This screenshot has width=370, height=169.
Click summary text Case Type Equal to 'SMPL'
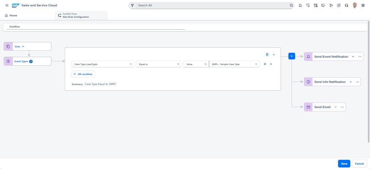(101, 84)
